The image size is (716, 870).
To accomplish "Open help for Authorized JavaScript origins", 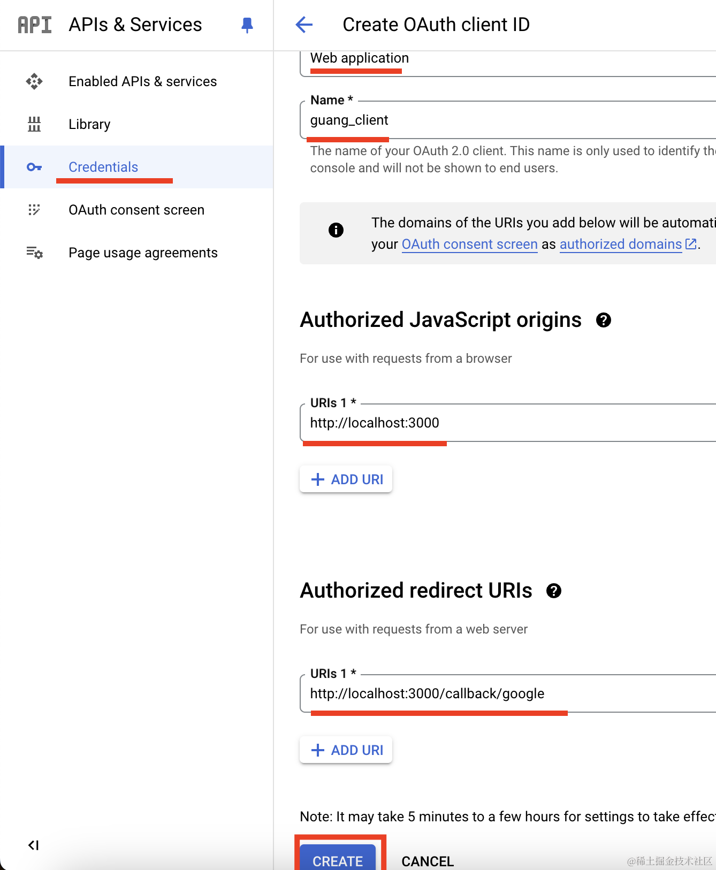I will tap(603, 320).
